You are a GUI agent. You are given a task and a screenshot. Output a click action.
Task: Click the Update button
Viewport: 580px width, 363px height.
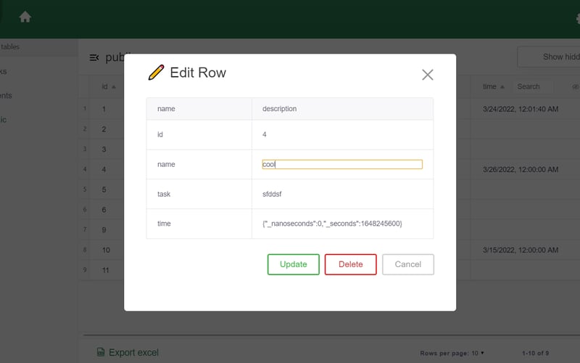pyautogui.click(x=294, y=264)
